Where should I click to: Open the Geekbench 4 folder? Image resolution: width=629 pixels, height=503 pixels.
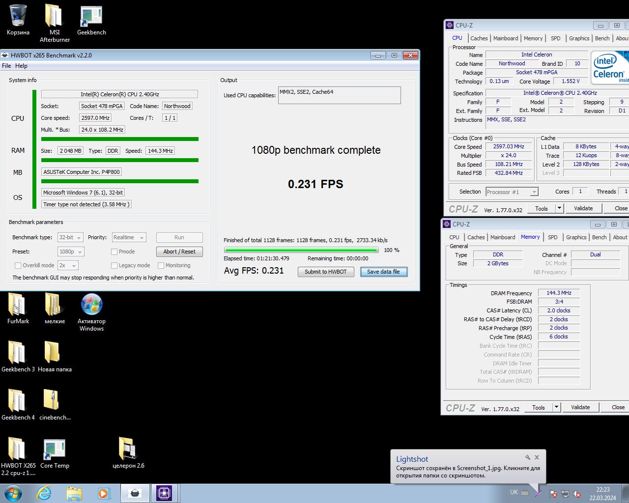pyautogui.click(x=18, y=405)
